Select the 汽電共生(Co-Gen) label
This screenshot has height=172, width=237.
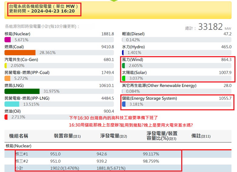[21, 60]
